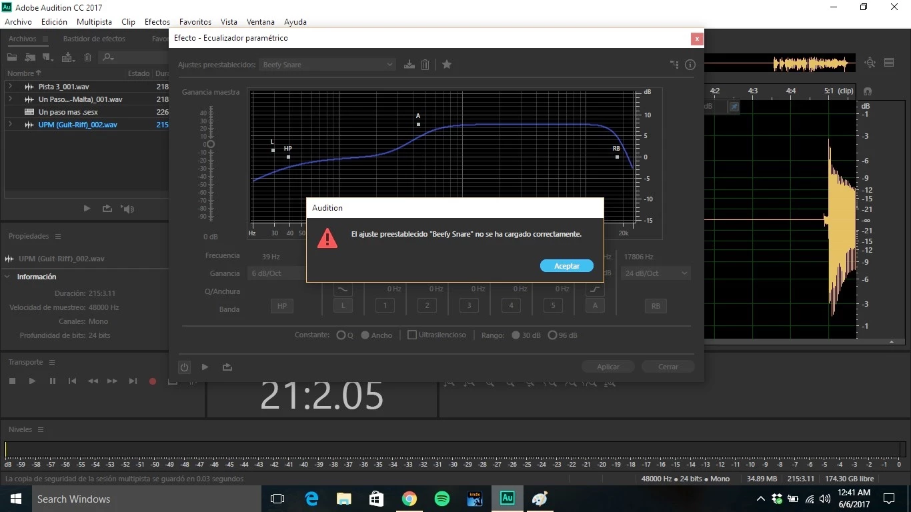This screenshot has width=911, height=512.
Task: Toggle the RB band button
Action: (656, 306)
